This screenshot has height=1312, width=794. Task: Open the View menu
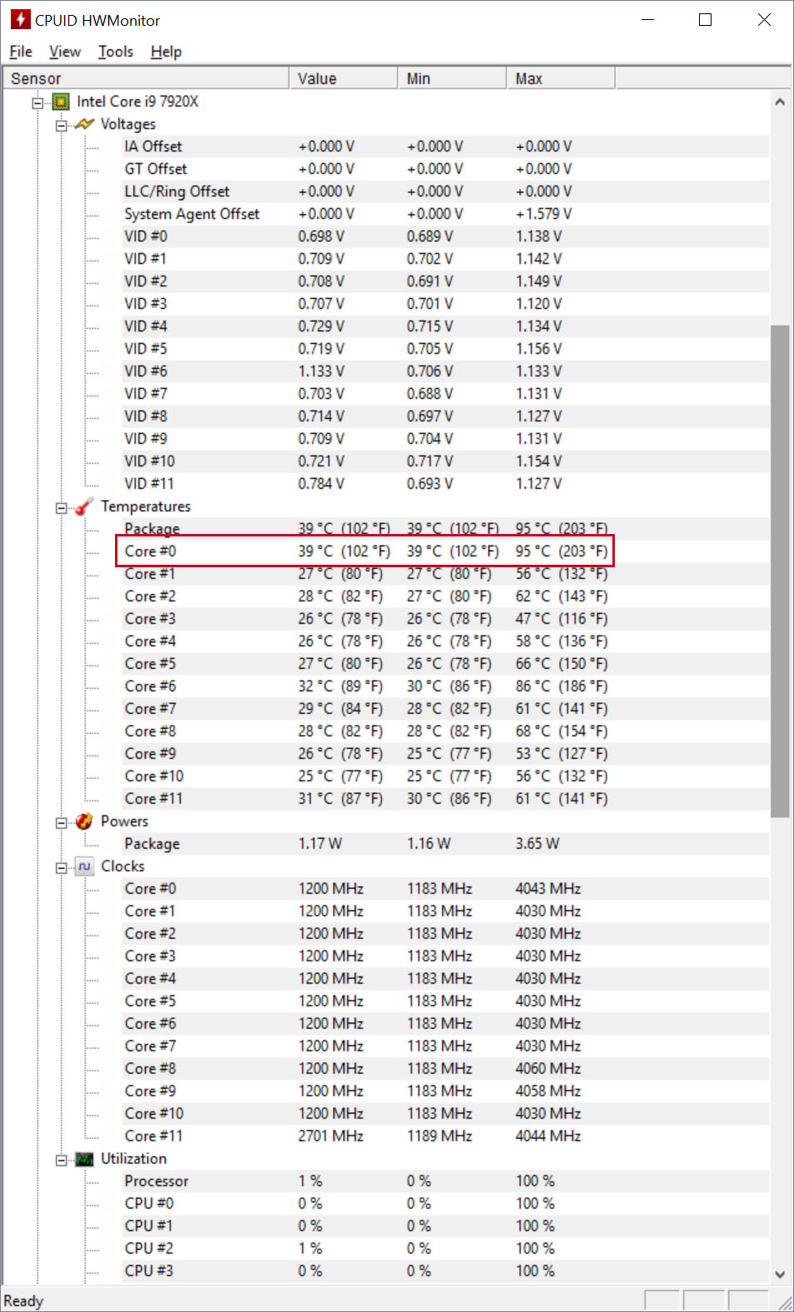(x=65, y=52)
